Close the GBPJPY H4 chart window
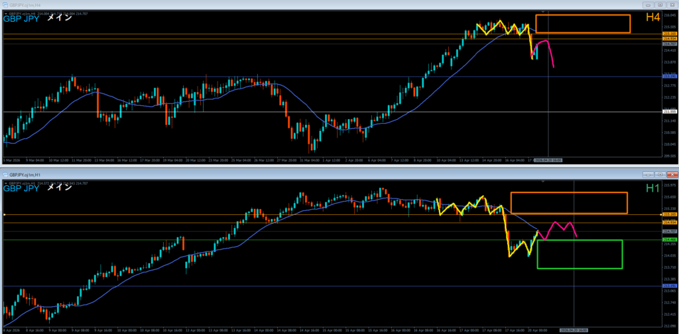Image resolution: width=679 pixels, height=334 pixels. [x=671, y=5]
